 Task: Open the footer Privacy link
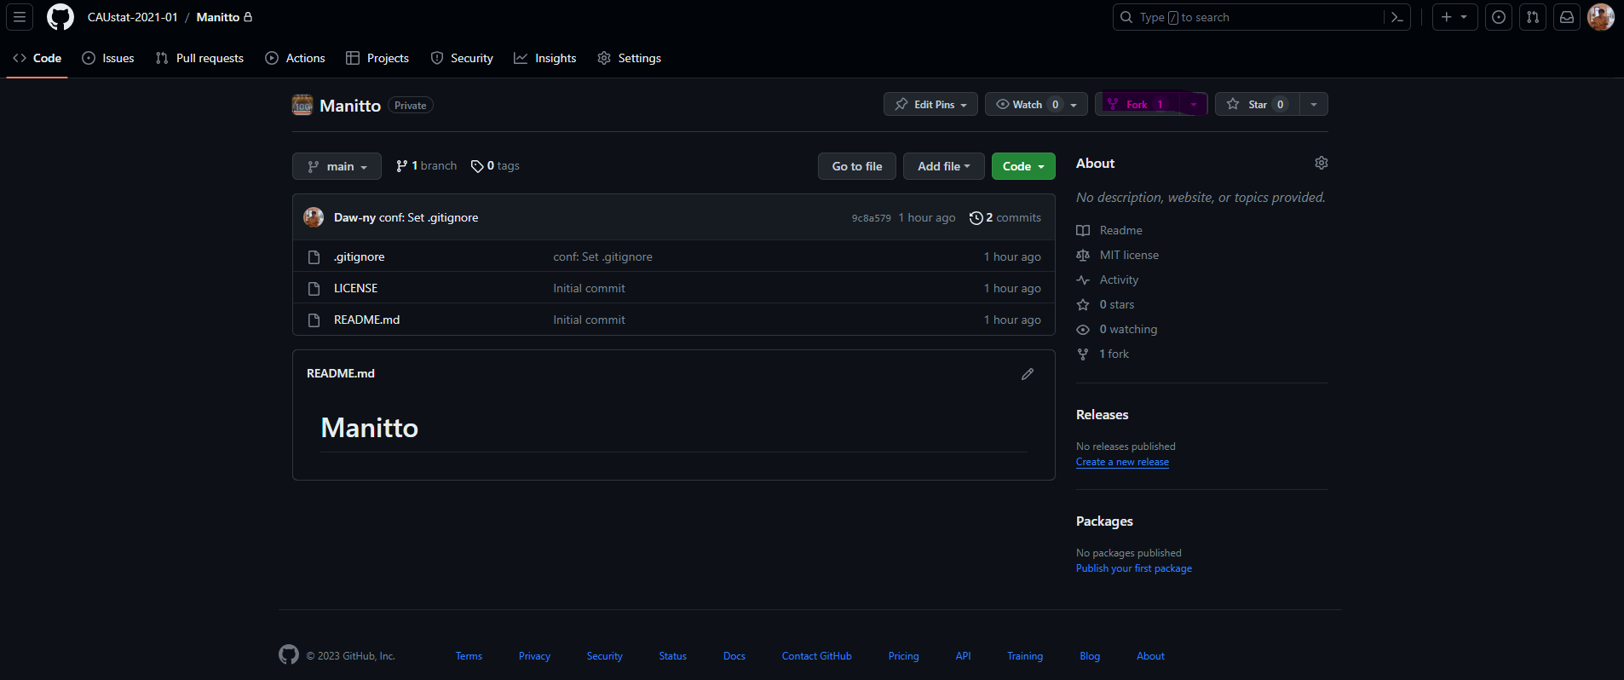(534, 656)
